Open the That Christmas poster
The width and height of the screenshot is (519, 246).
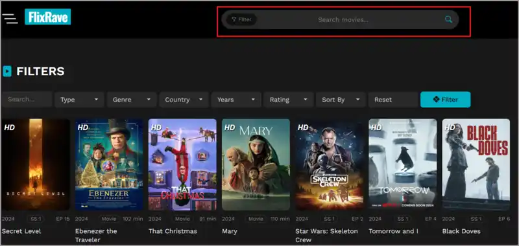(x=182, y=164)
